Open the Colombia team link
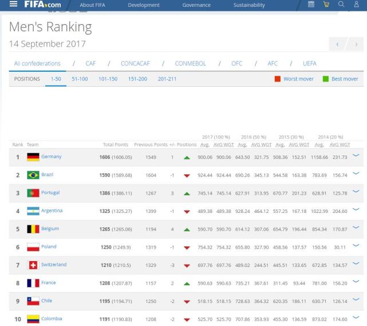This screenshot has height=326, width=367. pos(52,319)
